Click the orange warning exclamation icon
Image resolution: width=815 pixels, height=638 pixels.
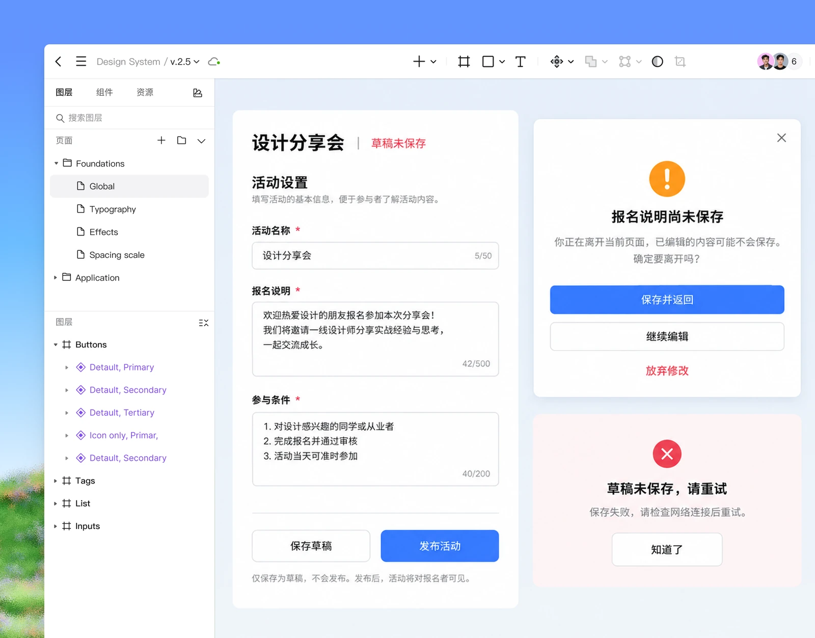[x=667, y=179]
